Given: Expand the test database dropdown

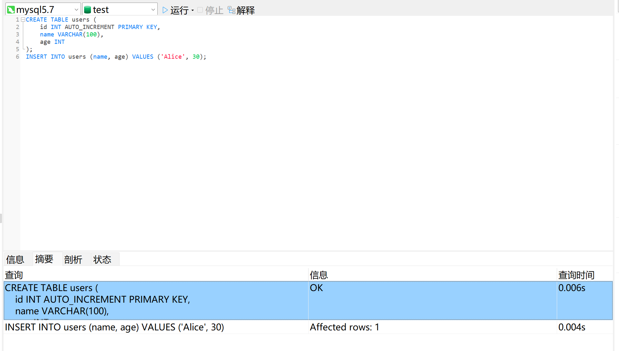Looking at the screenshot, I should tap(153, 10).
